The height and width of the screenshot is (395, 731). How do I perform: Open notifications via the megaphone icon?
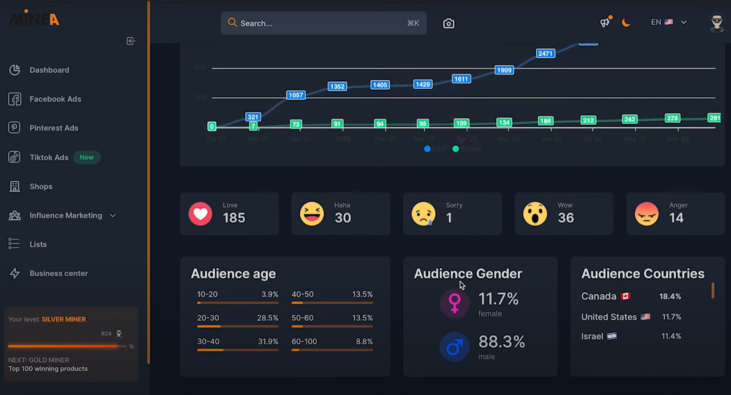(605, 22)
